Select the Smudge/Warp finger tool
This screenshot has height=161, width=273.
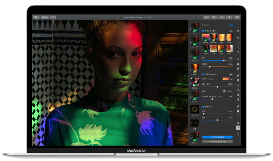[x=238, y=99]
